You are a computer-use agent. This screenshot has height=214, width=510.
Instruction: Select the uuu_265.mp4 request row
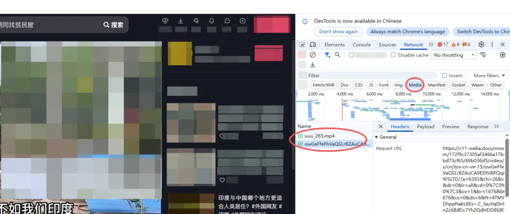334,136
